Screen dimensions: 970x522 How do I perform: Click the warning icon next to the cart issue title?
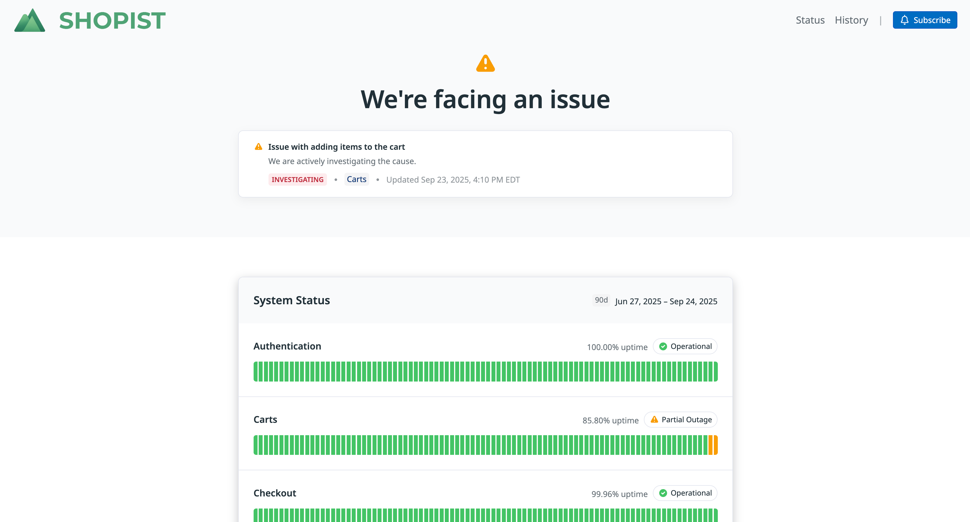259,146
